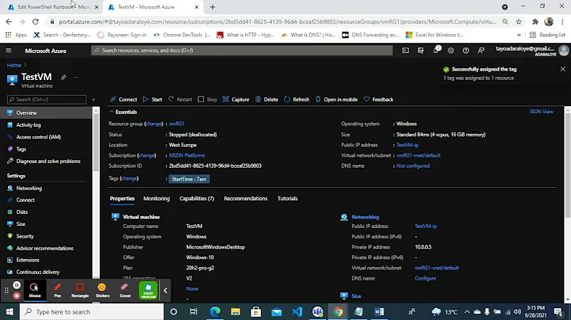Open Visual Studio Code from taskbar
Viewport: 571px width, 320px height.
coord(297,311)
